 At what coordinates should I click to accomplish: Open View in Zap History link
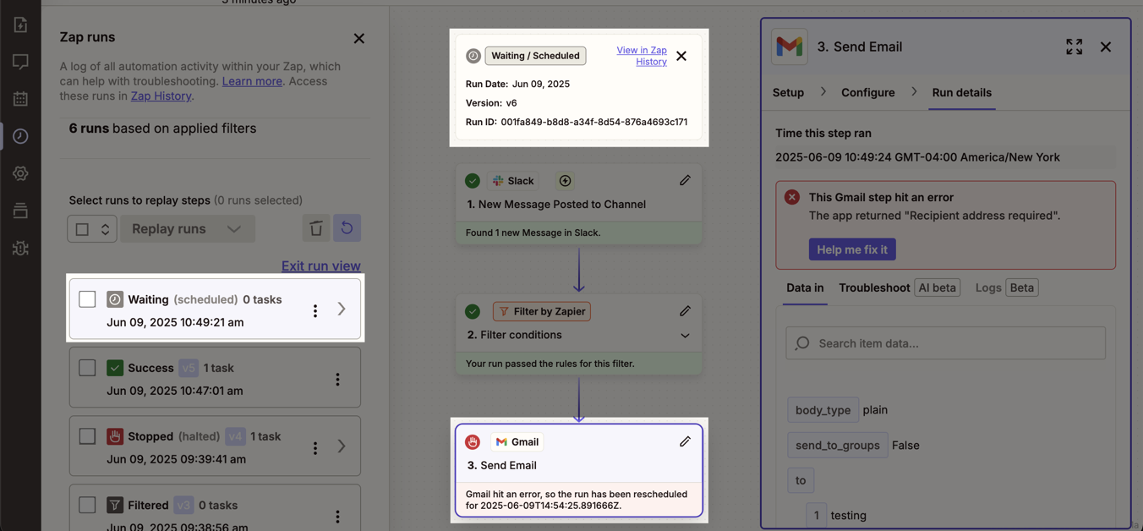[642, 56]
